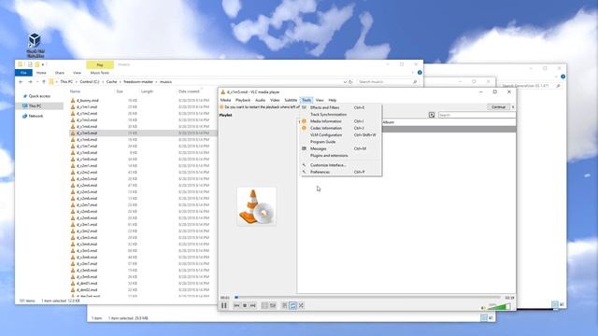This screenshot has width=598, height=336.
Task: Choose Customize Interface menu entry
Action: coord(341,165)
